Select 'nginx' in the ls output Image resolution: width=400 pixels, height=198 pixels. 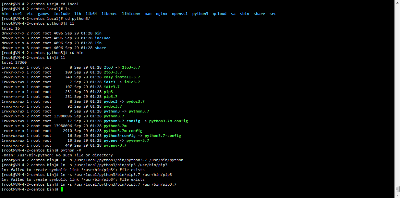coord(162,14)
